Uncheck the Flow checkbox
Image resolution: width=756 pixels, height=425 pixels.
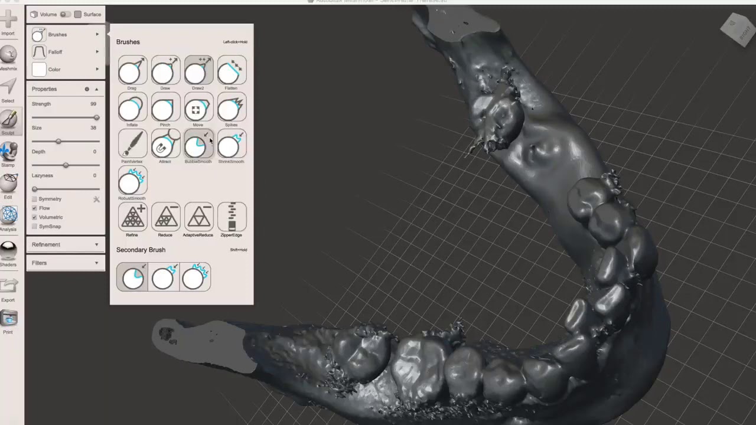tap(34, 208)
